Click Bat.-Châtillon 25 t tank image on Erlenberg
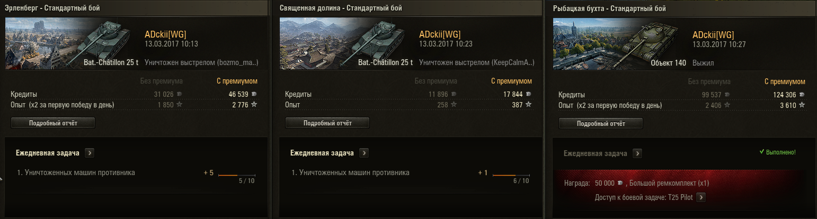The height and width of the screenshot is (219, 817). tap(103, 44)
